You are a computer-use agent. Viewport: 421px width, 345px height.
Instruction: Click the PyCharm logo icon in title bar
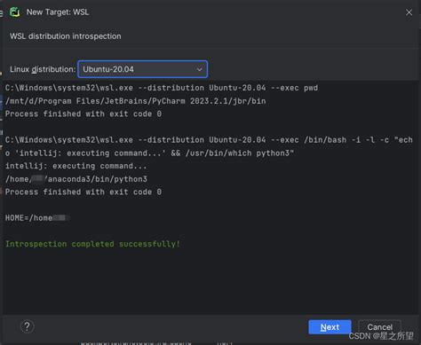point(15,12)
